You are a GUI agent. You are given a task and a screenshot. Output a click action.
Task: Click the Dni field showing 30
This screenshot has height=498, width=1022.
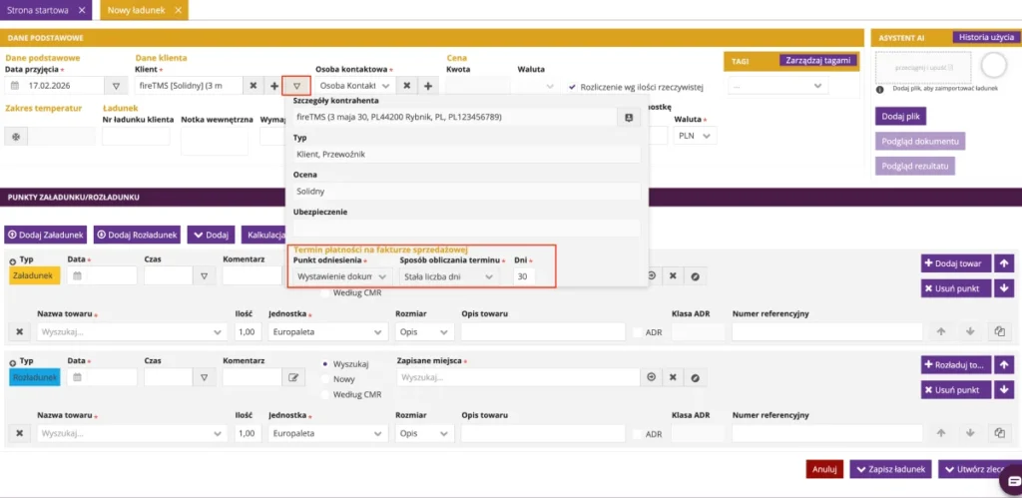[x=524, y=276]
